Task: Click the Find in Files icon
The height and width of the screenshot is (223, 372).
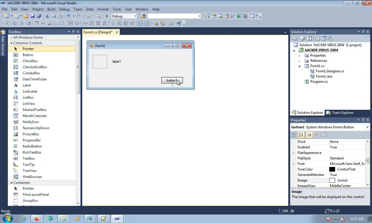Action: pos(143,16)
